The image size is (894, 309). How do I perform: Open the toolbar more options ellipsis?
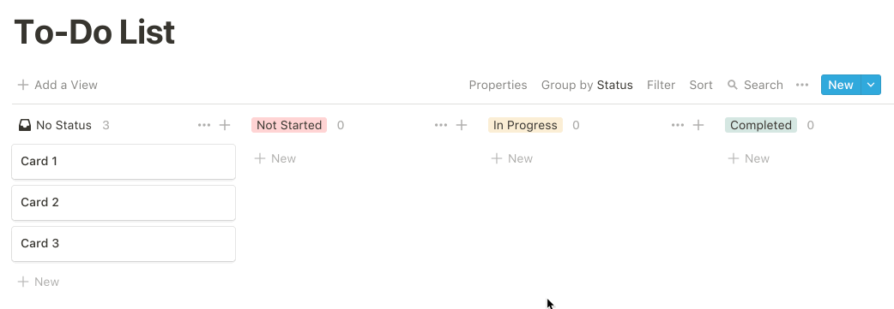pos(802,85)
